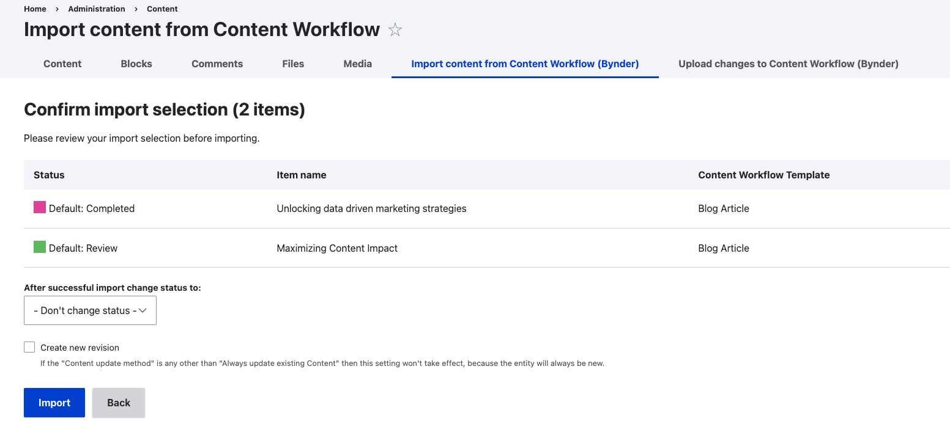Follow the Administration breadcrumb link

point(97,9)
